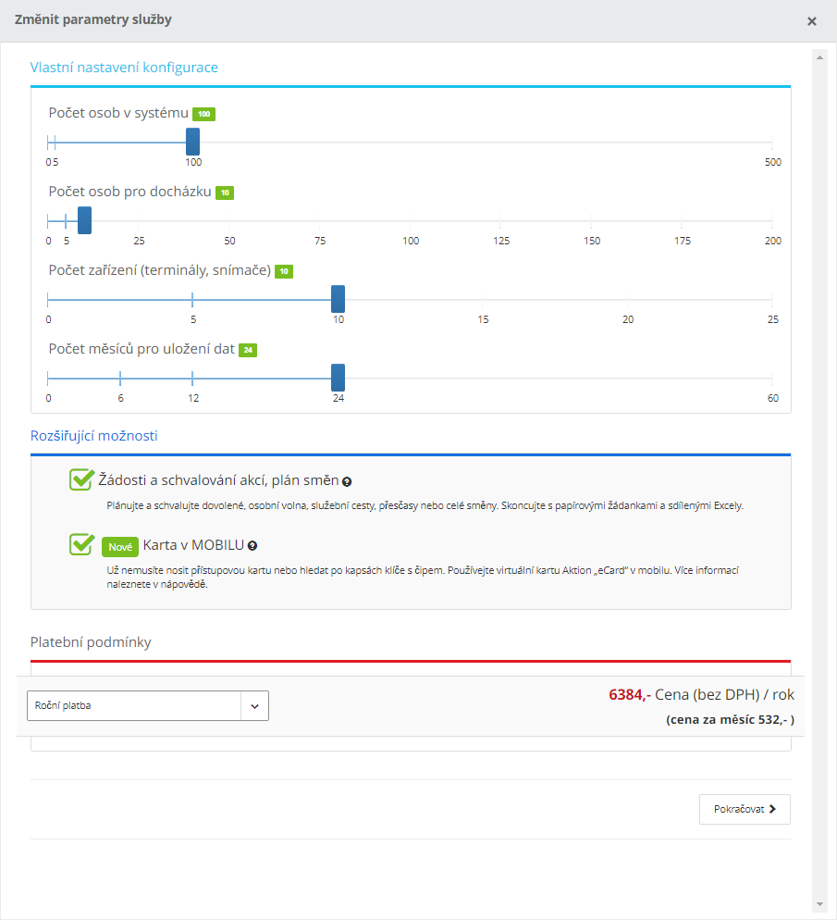The image size is (837, 920).
Task: Set device count slider to 5 tick
Action: [192, 300]
